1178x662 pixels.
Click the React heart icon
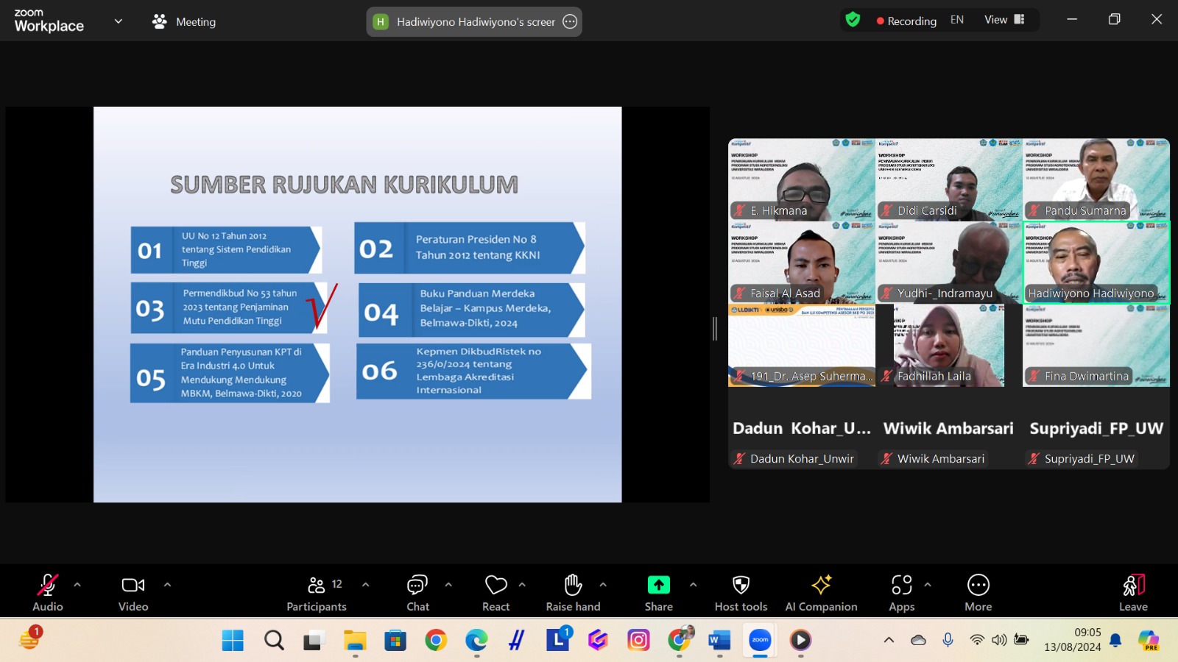click(x=495, y=591)
